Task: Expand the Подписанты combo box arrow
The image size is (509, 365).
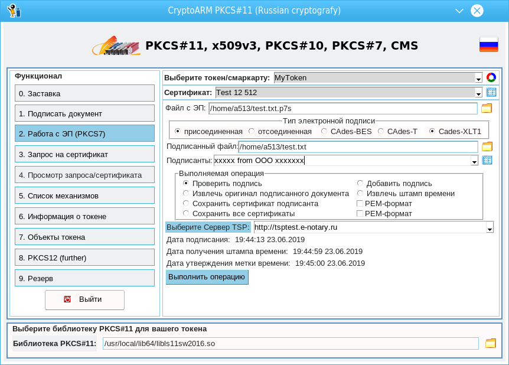Action: click(474, 161)
